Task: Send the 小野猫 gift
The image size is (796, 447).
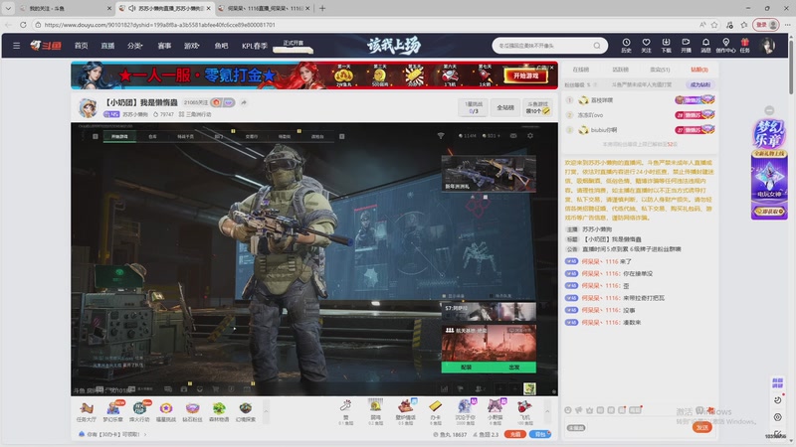Action: pos(495,411)
